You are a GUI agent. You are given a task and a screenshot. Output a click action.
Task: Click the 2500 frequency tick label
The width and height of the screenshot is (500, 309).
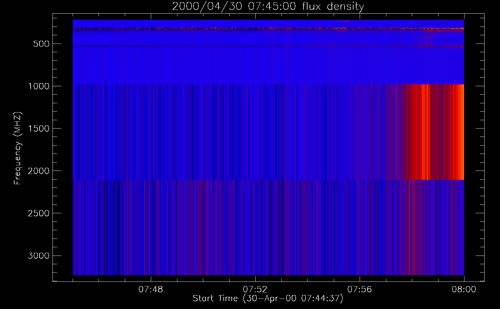click(39, 213)
